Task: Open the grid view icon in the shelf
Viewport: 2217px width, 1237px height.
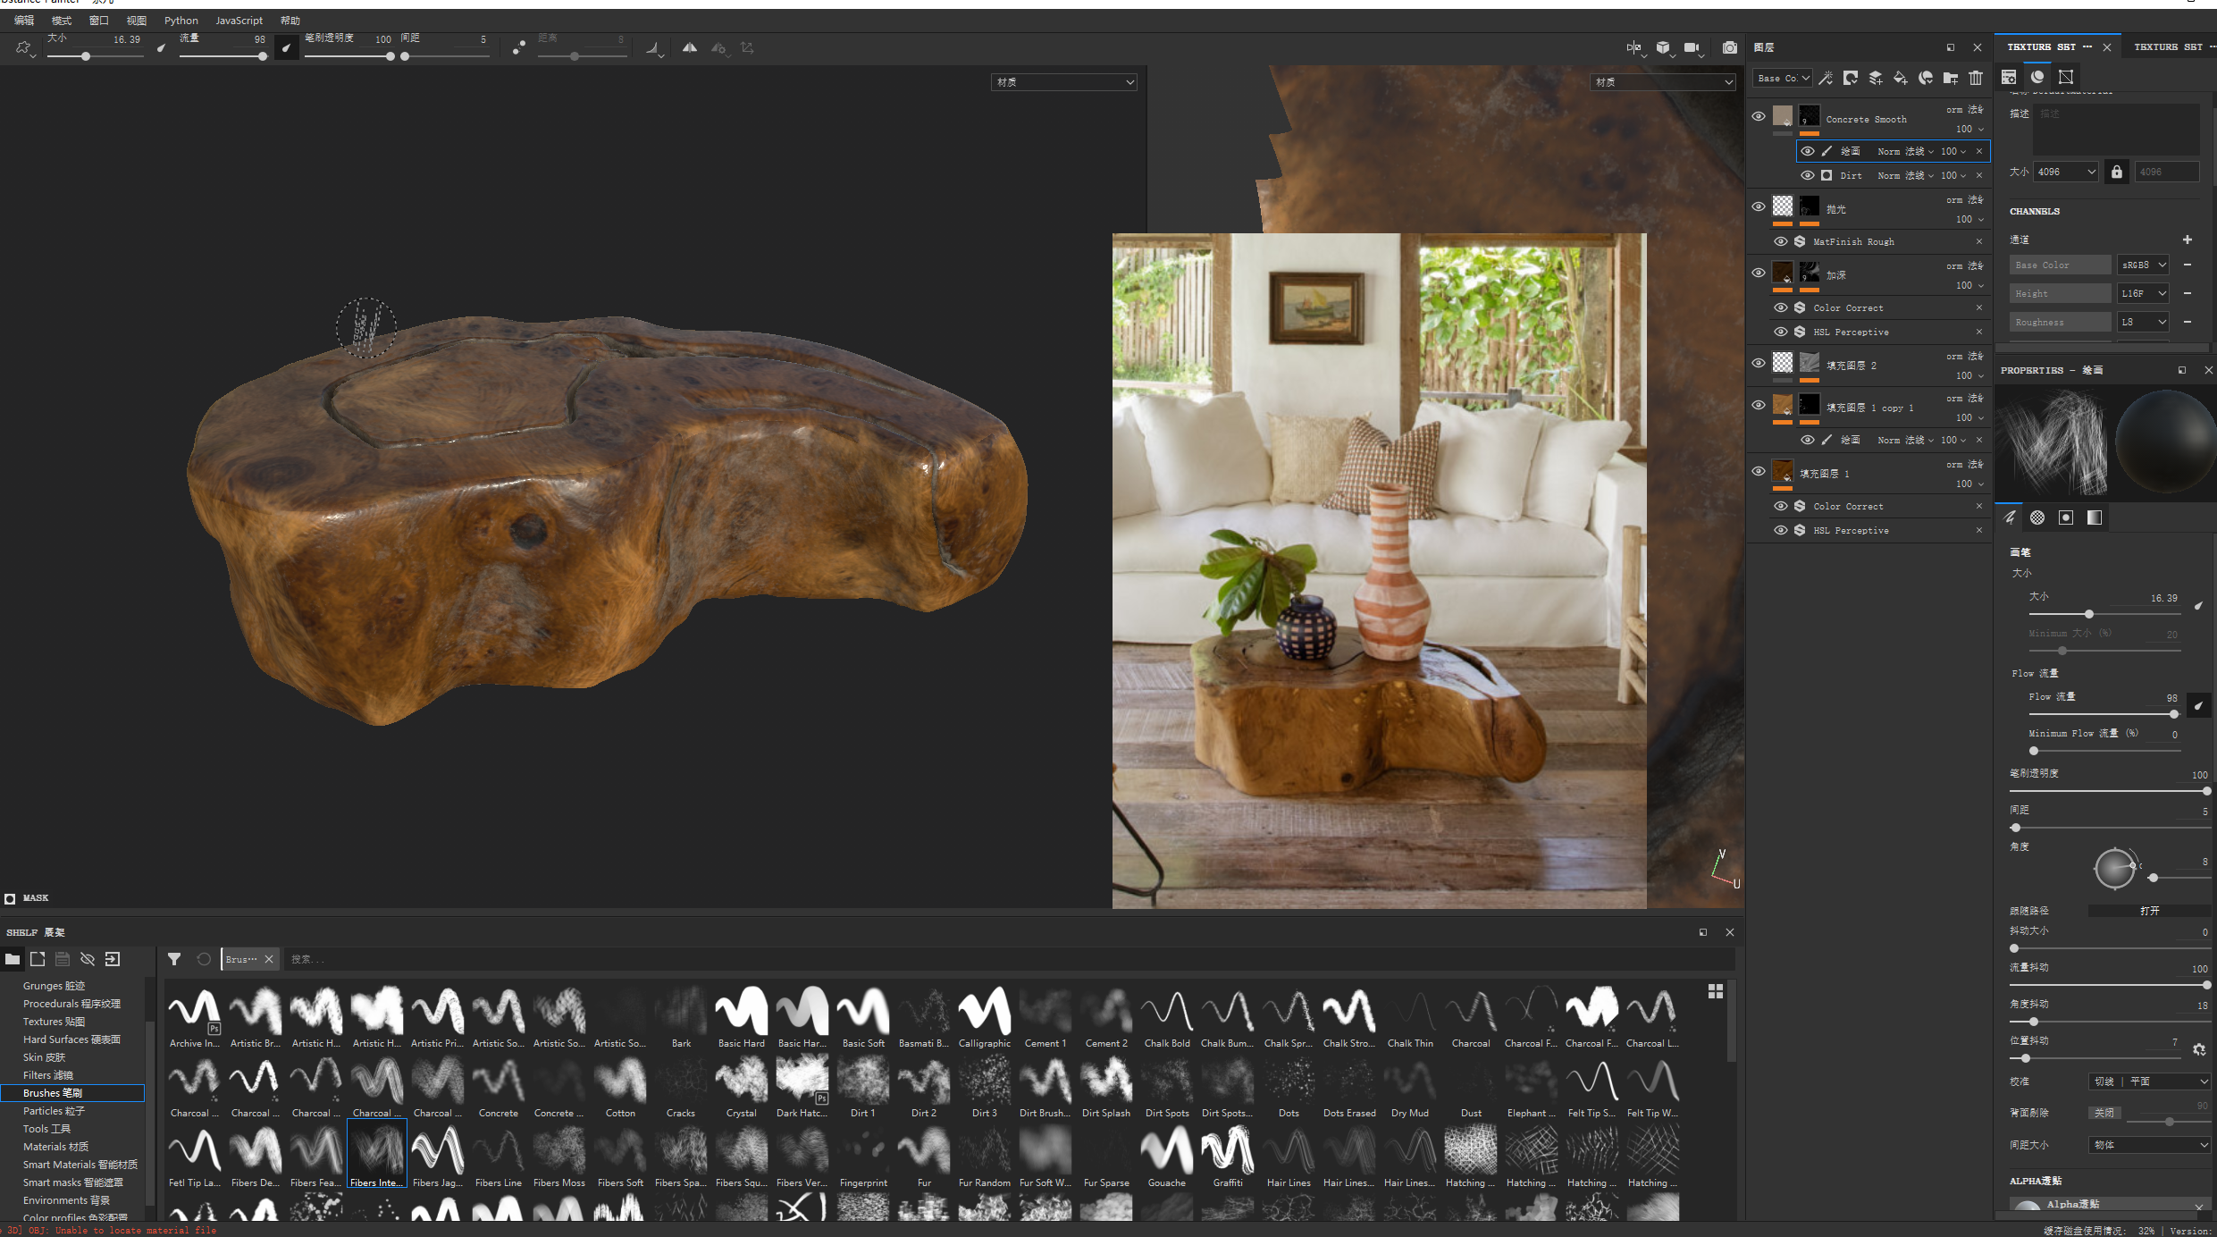Action: click(1715, 991)
